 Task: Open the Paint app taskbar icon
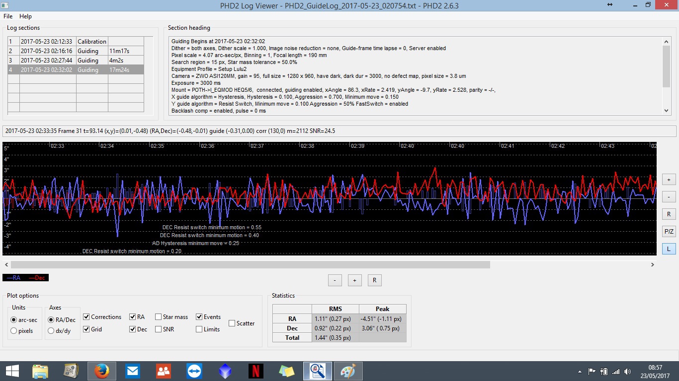tap(348, 371)
